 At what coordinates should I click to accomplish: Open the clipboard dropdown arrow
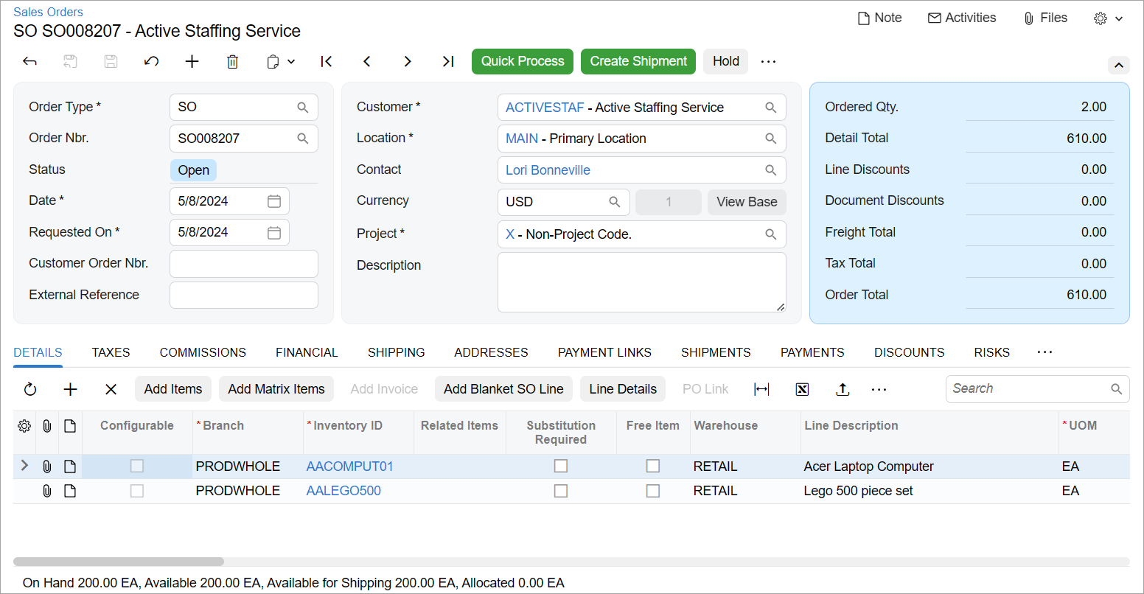tap(291, 62)
